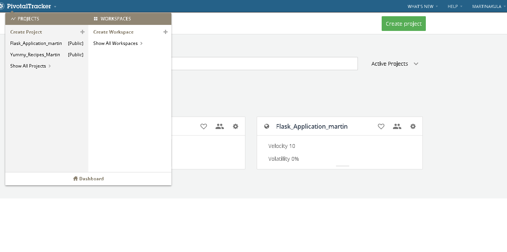Click Volatility 0% text
Viewport: 507px width, 252px height.
click(284, 159)
